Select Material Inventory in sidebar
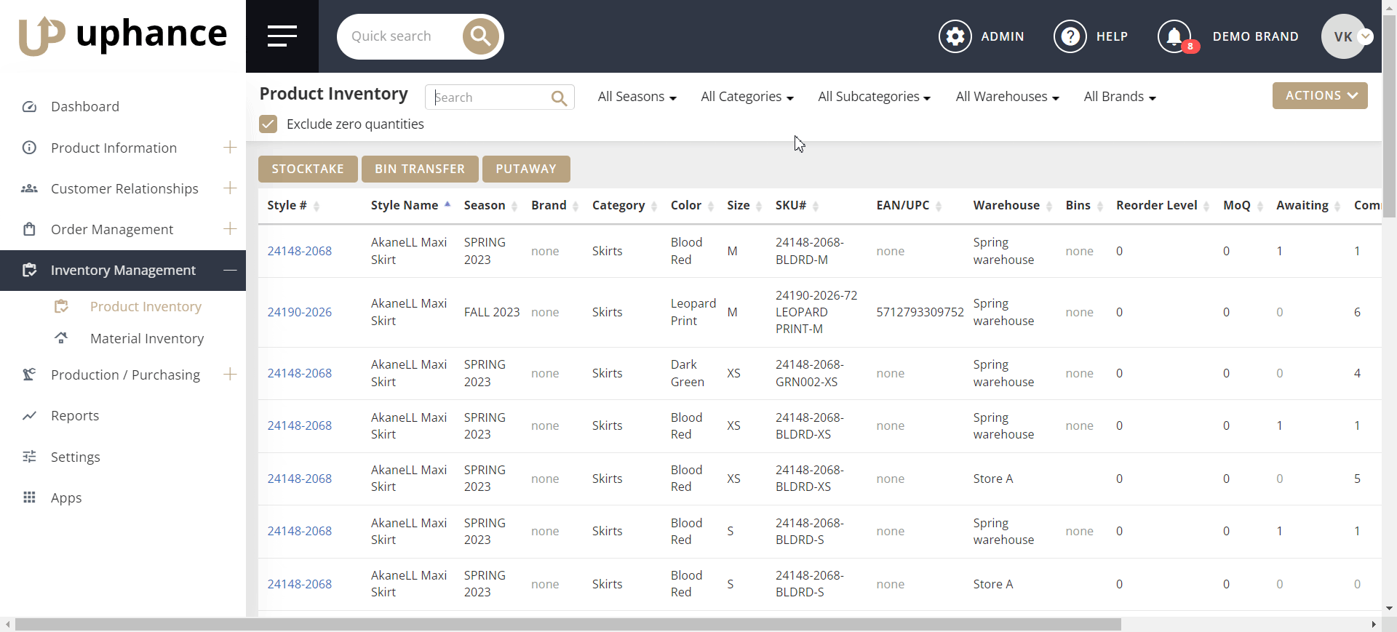 click(147, 339)
